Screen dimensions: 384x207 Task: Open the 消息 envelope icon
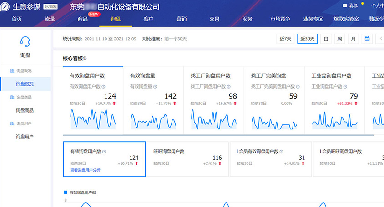pyautogui.click(x=345, y=5)
